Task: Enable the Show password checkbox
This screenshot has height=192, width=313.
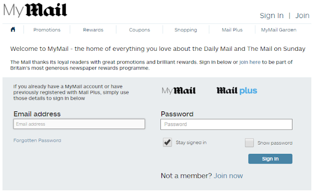Action: tap(249, 143)
